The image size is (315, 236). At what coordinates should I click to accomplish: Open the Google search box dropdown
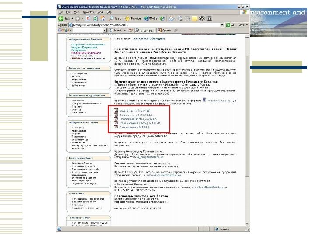(105, 31)
